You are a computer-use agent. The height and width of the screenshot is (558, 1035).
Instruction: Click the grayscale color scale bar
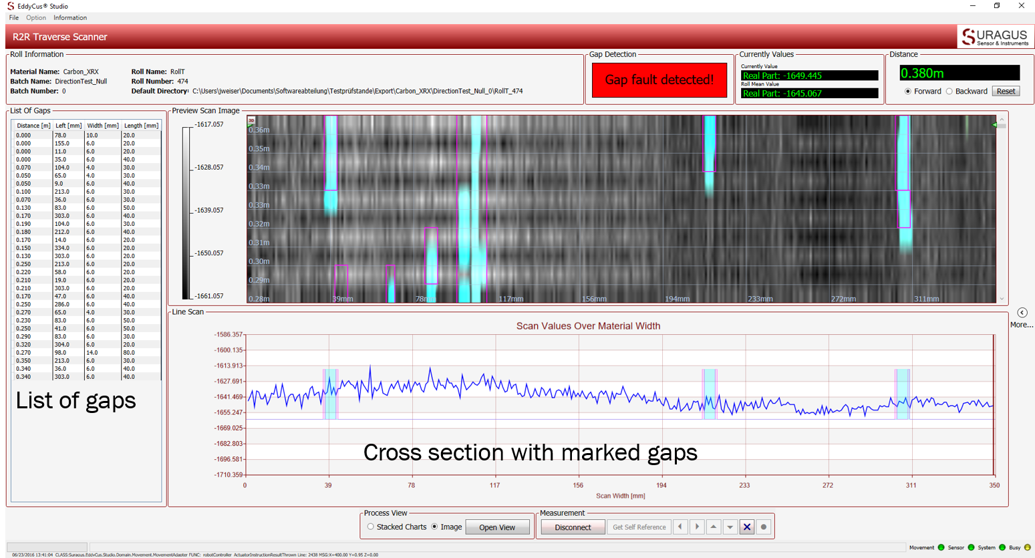[x=186, y=213]
